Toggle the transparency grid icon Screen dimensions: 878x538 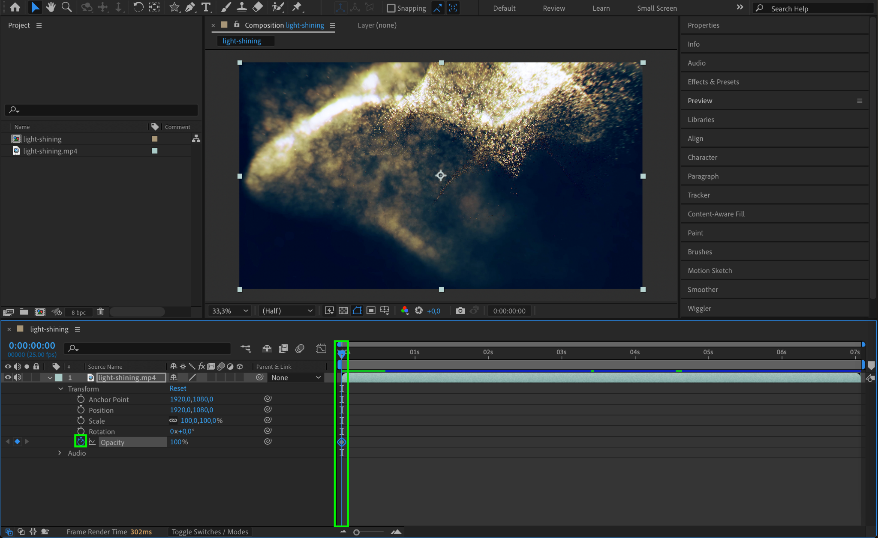point(343,311)
